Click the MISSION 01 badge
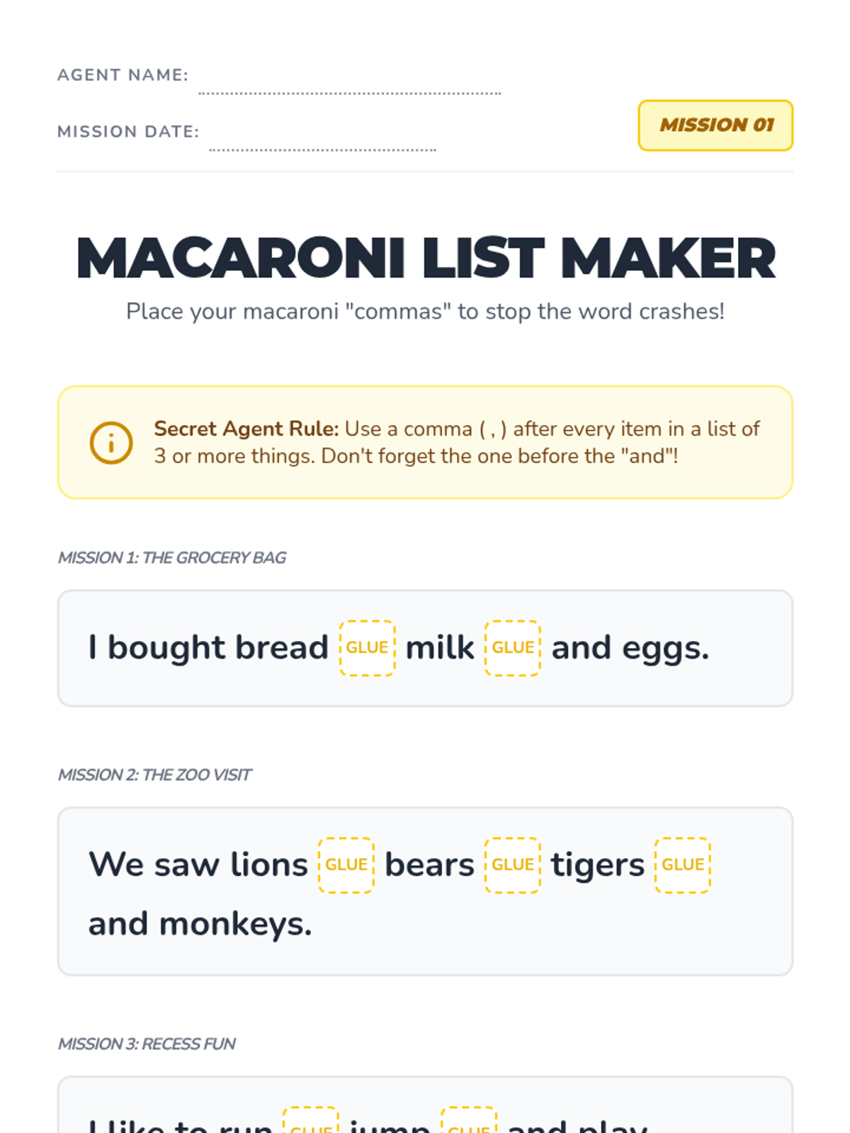Screen dimensions: 850x1133 pos(715,125)
